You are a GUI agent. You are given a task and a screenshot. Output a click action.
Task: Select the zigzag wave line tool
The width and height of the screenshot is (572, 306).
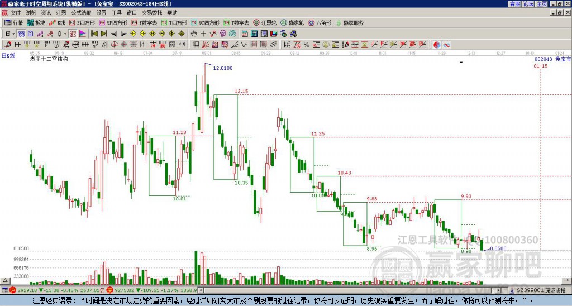244,45
